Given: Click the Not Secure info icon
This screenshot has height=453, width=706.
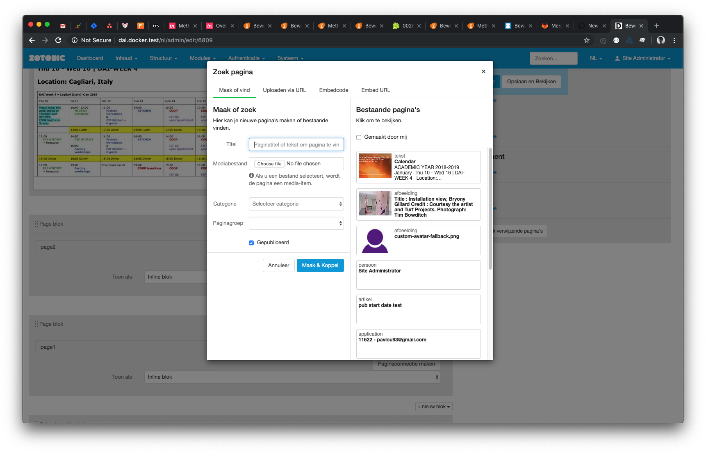Looking at the screenshot, I should [x=74, y=40].
